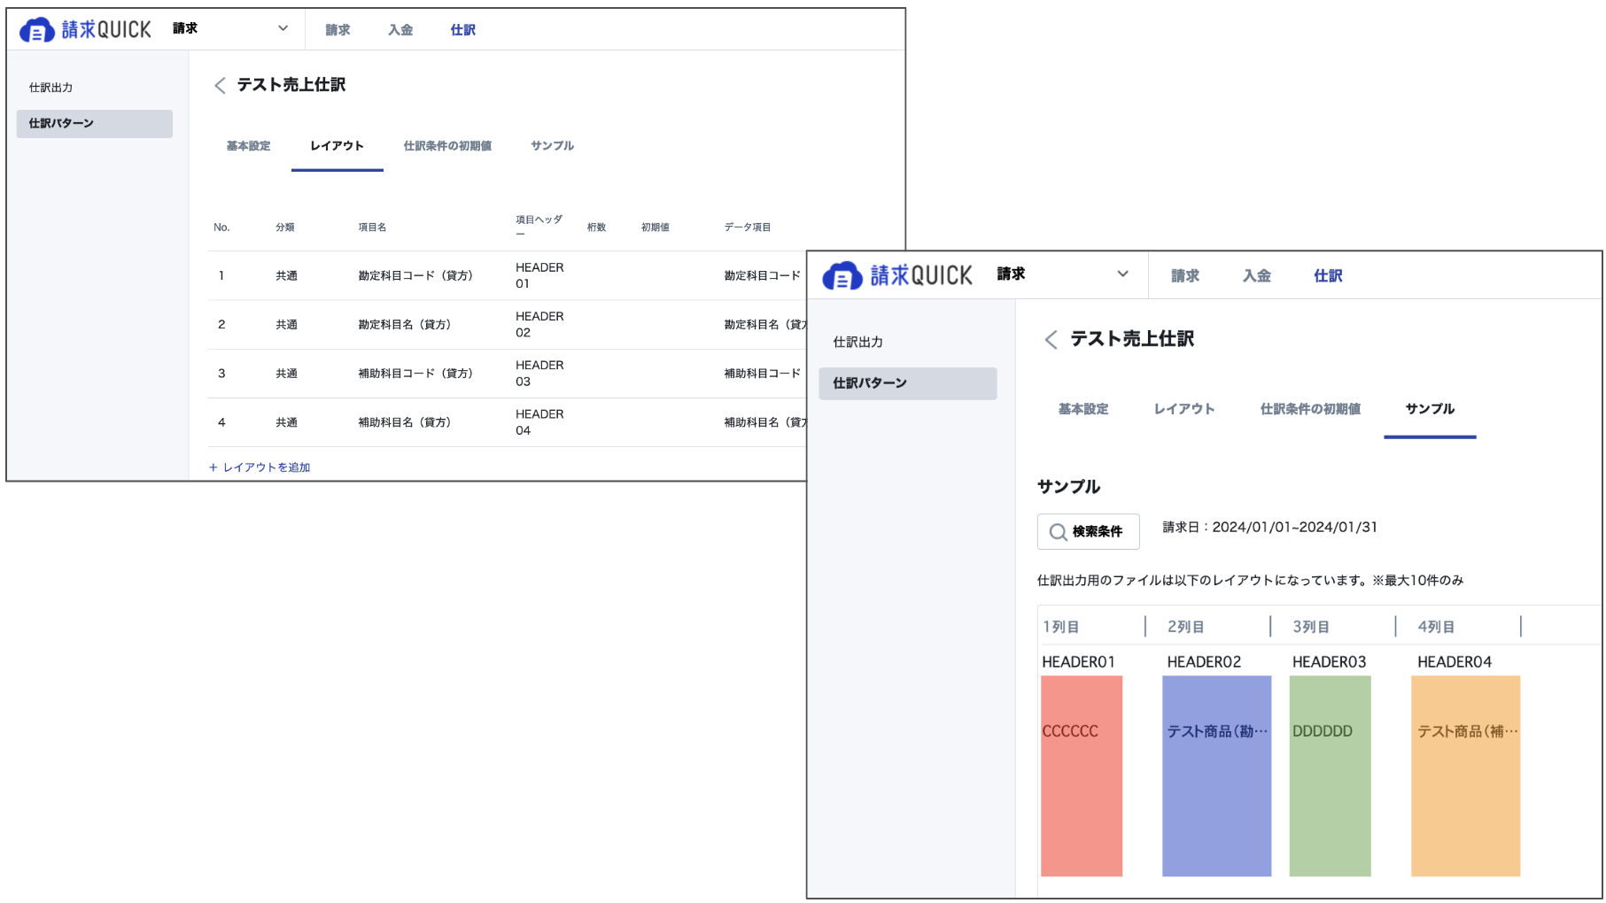Open 請求 menu in back window top bar
This screenshot has height=903, width=1606.
coord(337,30)
